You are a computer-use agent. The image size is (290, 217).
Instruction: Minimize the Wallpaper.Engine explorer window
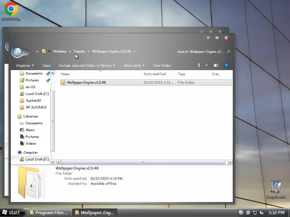coord(208,38)
